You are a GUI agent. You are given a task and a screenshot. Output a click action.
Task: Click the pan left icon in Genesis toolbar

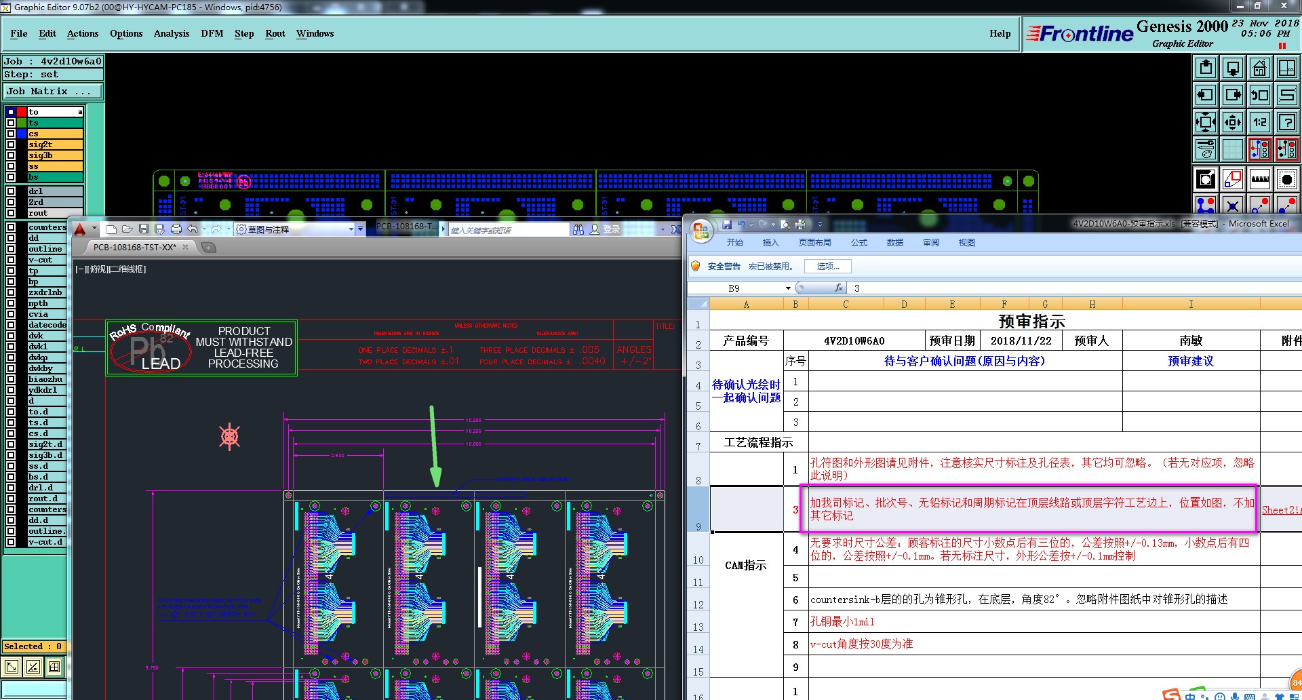(1206, 95)
